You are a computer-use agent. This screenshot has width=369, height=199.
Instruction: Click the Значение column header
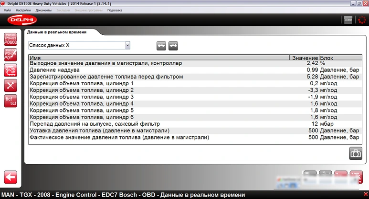(x=305, y=57)
